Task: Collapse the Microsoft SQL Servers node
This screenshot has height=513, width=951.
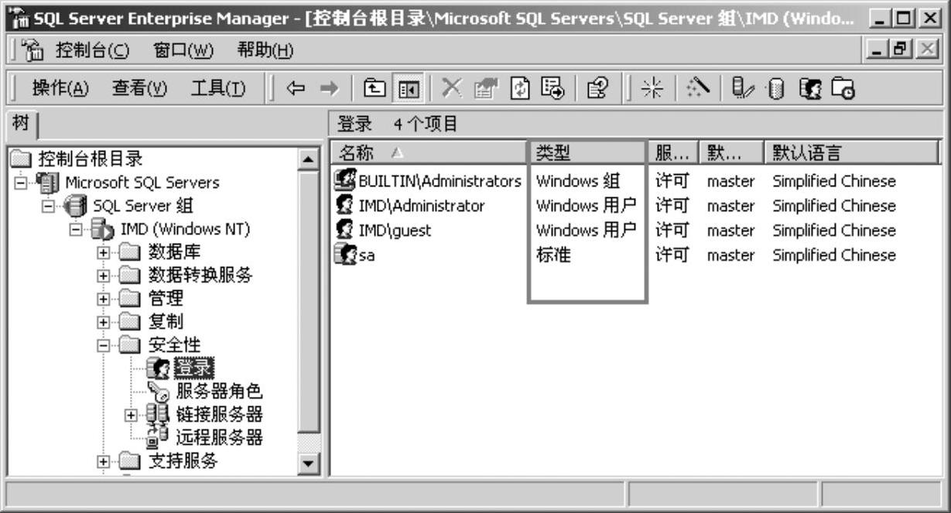Action: point(21,183)
